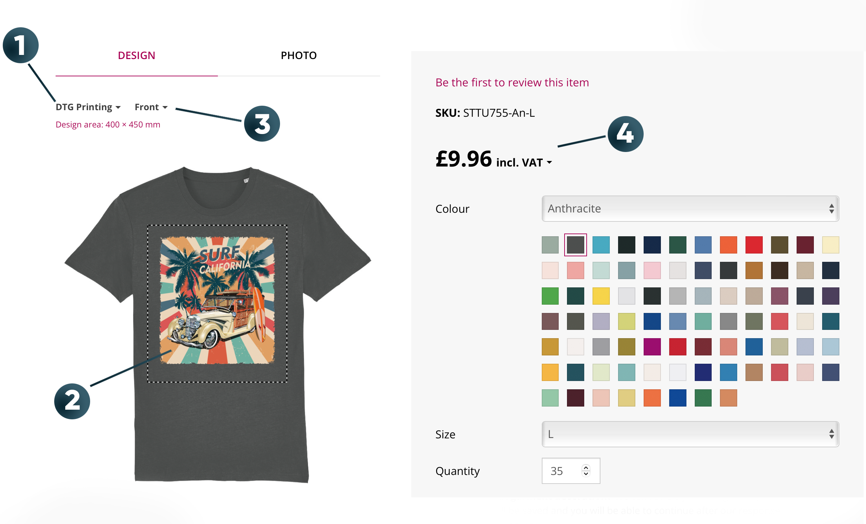The height and width of the screenshot is (524, 866).
Task: Expand the Front side selector
Action: coord(151,107)
